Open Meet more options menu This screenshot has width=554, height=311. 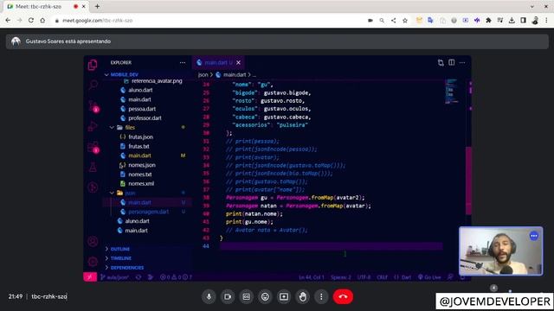321,297
